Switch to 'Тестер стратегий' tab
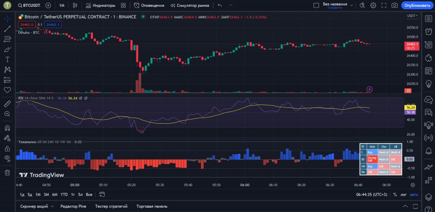Screen dimensions: 435x212 tap(111, 206)
